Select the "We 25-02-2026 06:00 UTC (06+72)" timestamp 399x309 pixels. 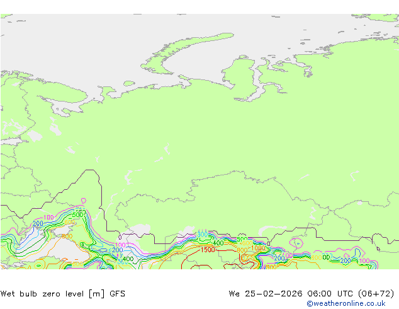pos(312,294)
